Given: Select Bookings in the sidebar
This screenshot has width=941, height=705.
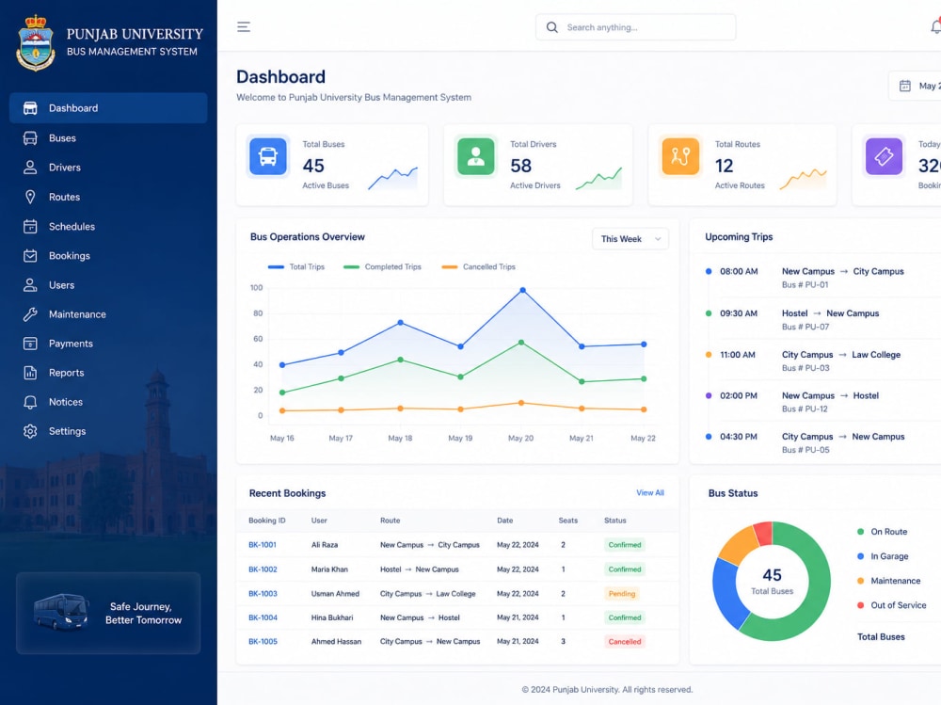Looking at the screenshot, I should coord(108,256).
